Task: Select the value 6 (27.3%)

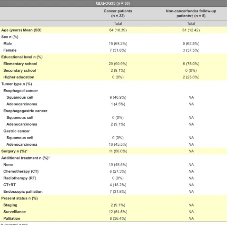Action: tap(118, 171)
